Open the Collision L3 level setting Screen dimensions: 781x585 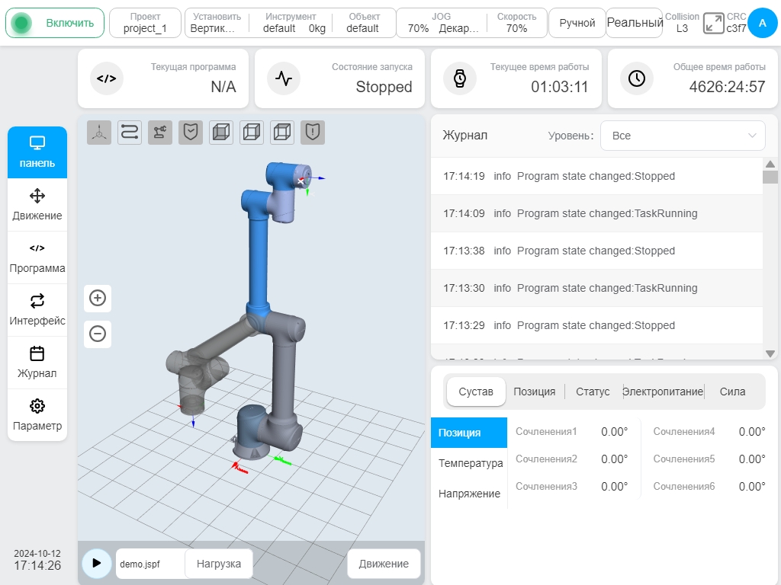682,23
